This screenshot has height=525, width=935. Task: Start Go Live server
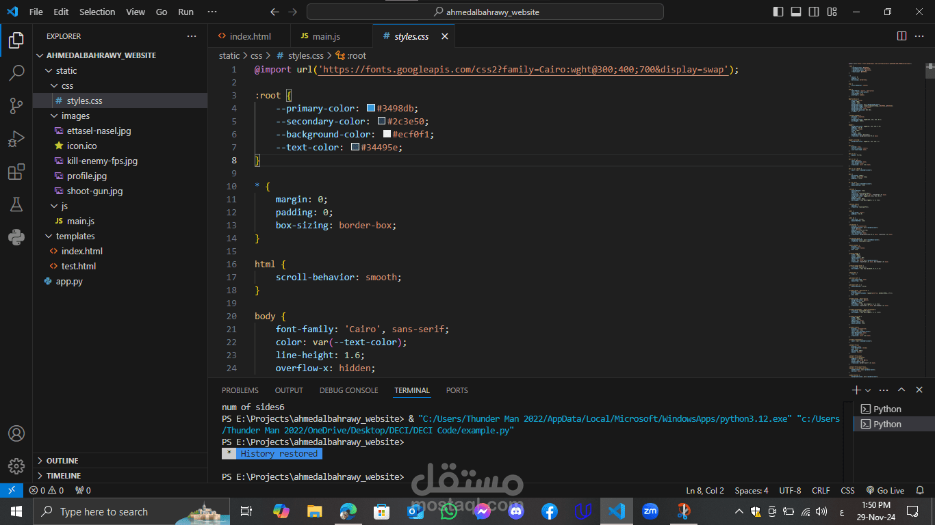pyautogui.click(x=885, y=490)
